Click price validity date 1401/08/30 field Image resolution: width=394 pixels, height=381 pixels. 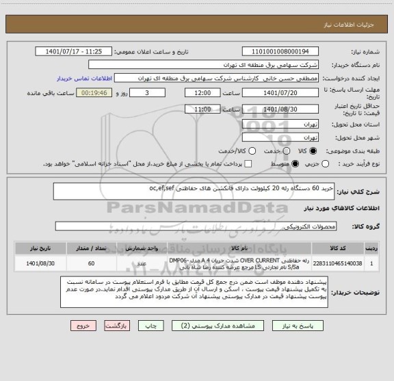point(280,109)
